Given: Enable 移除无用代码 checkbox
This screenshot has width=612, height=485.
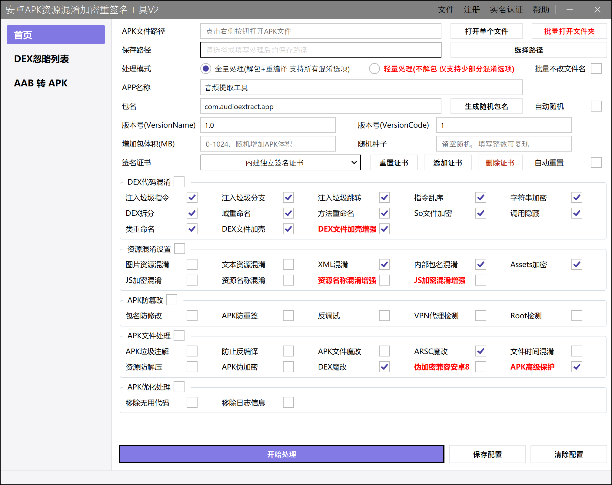Looking at the screenshot, I should (x=192, y=403).
